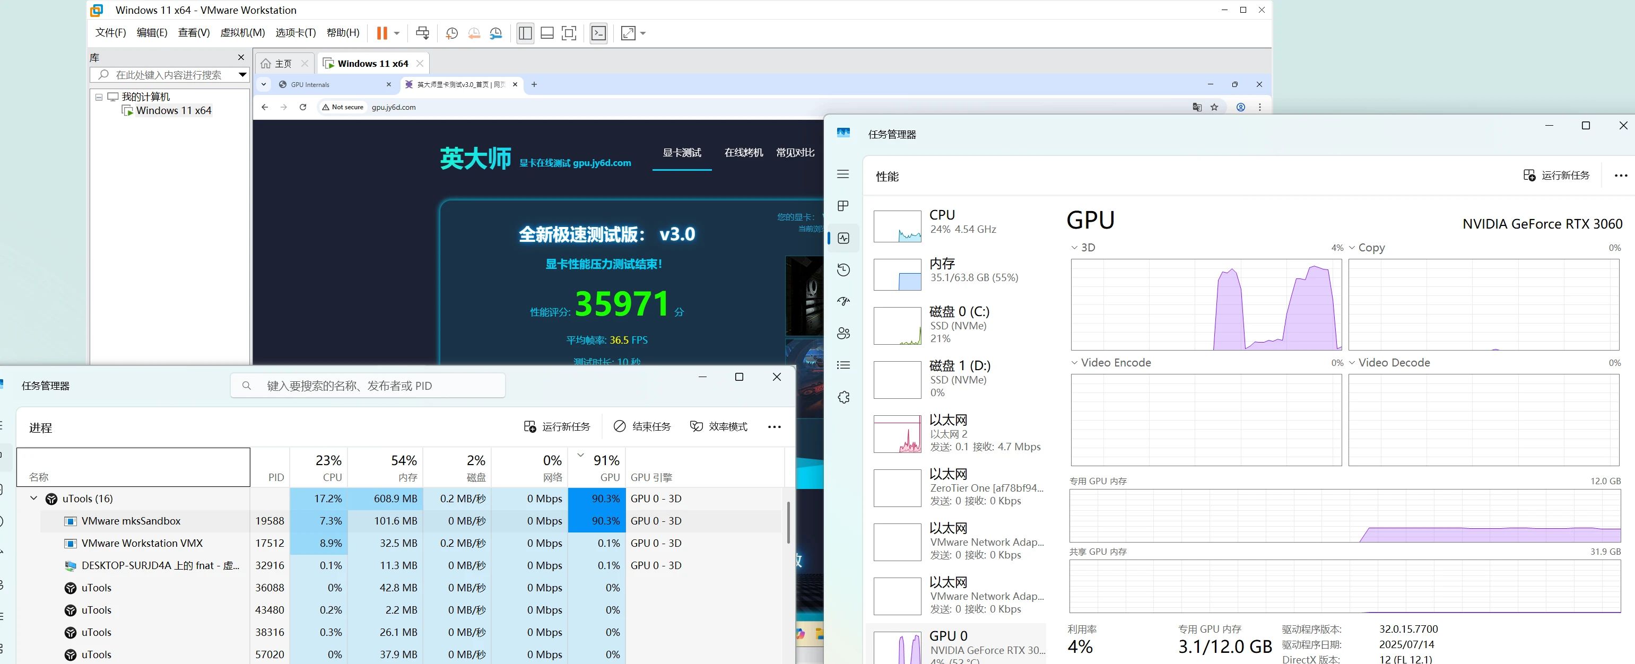
Task: Select Windows 11 x64 in library tree
Action: (173, 110)
